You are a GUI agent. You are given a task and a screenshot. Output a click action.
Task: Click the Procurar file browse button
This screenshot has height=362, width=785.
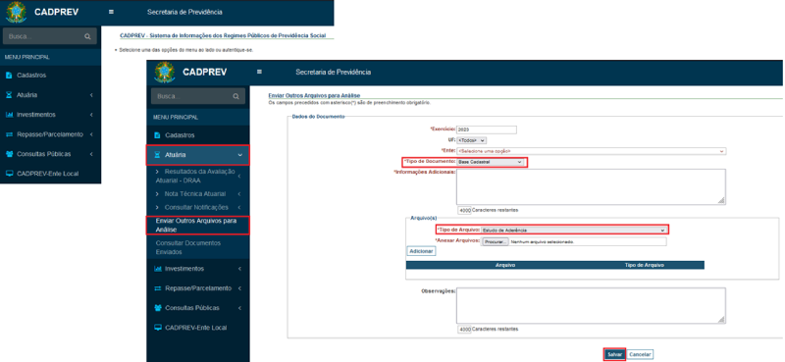[x=496, y=241]
